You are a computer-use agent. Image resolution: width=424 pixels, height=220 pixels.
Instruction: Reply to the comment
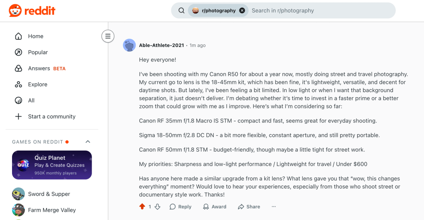(x=180, y=207)
